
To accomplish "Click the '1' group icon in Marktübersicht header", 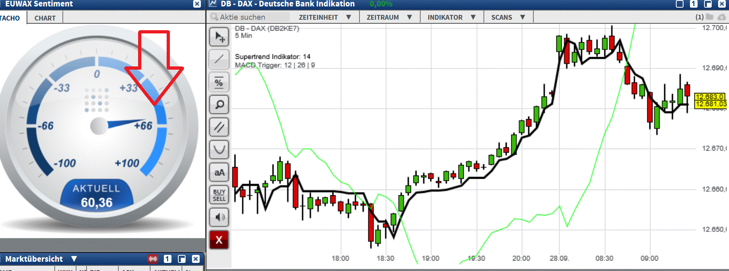I will (167, 259).
